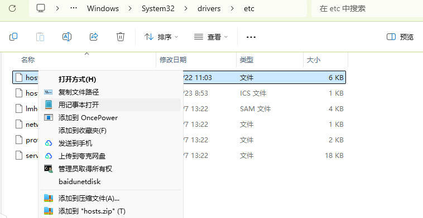Image resolution: width=423 pixels, height=218 pixels.
Task: Click archive icon beside 添加到压缩文件(A)
Action: (x=49, y=198)
